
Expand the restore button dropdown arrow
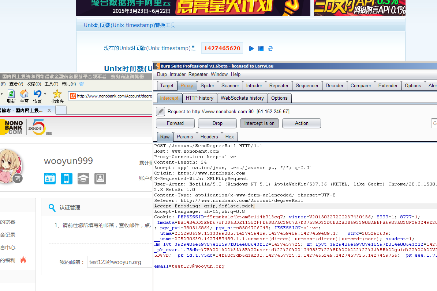[x=45, y=94]
